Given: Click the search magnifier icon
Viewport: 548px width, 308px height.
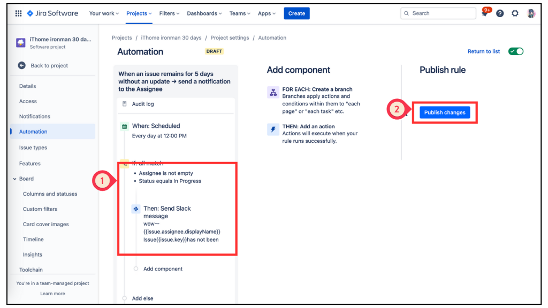Looking at the screenshot, I should (x=407, y=13).
